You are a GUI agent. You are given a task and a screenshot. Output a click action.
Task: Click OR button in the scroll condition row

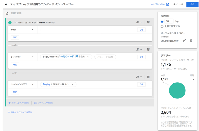coord(141,30)
